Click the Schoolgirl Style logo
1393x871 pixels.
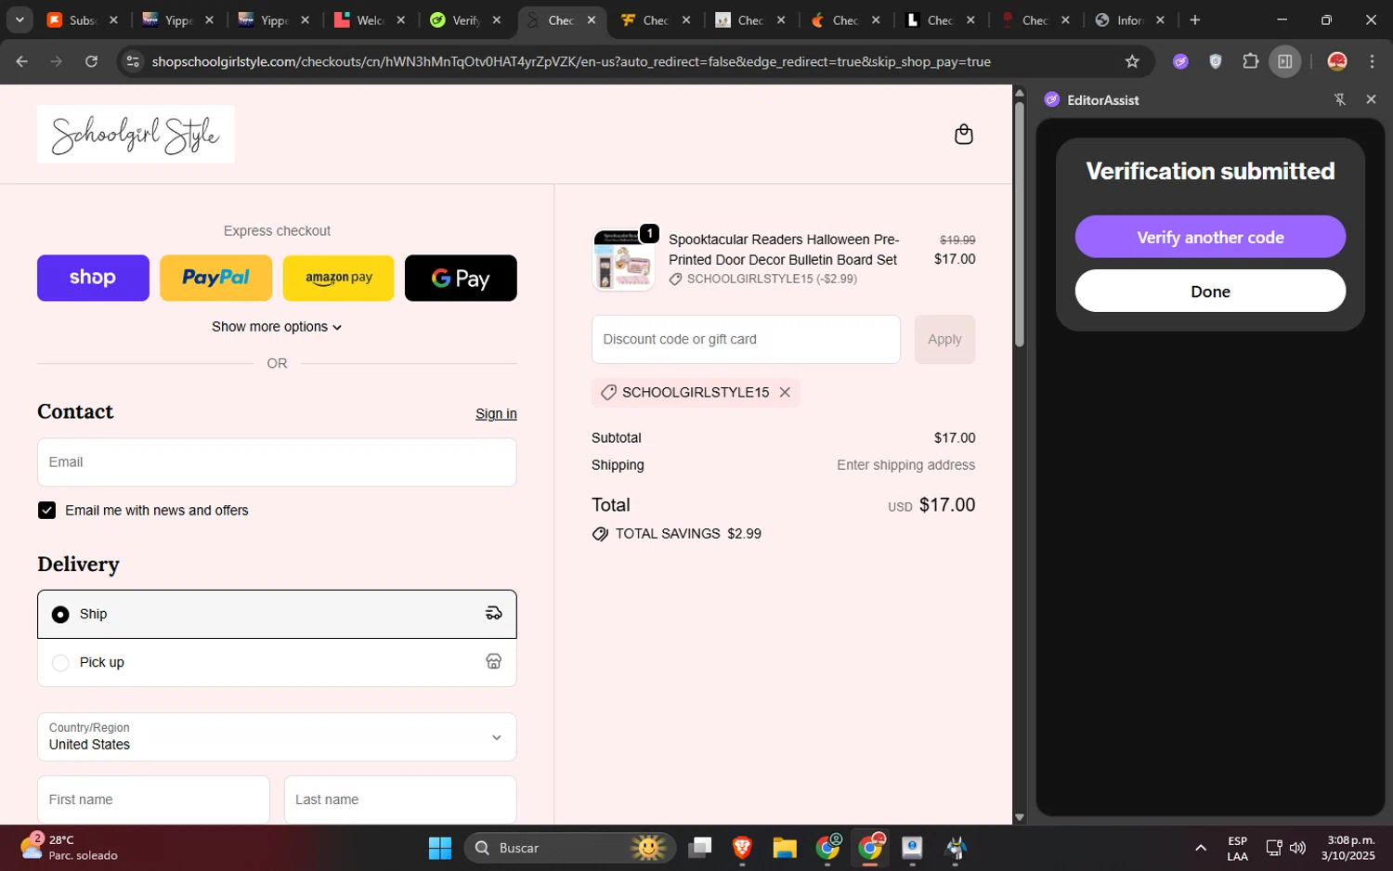(136, 134)
